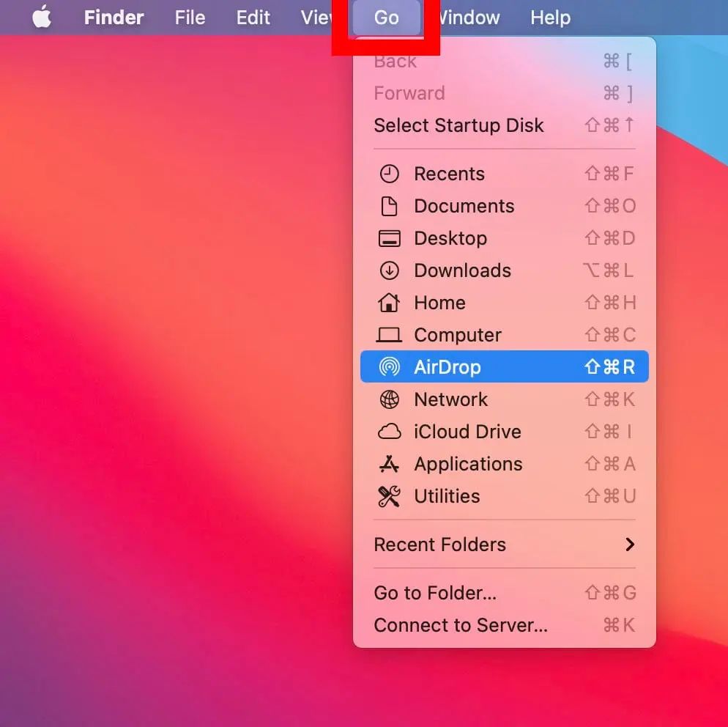Screen dimensions: 728x727
Task: Choose Go to Folder…
Action: tap(504, 593)
